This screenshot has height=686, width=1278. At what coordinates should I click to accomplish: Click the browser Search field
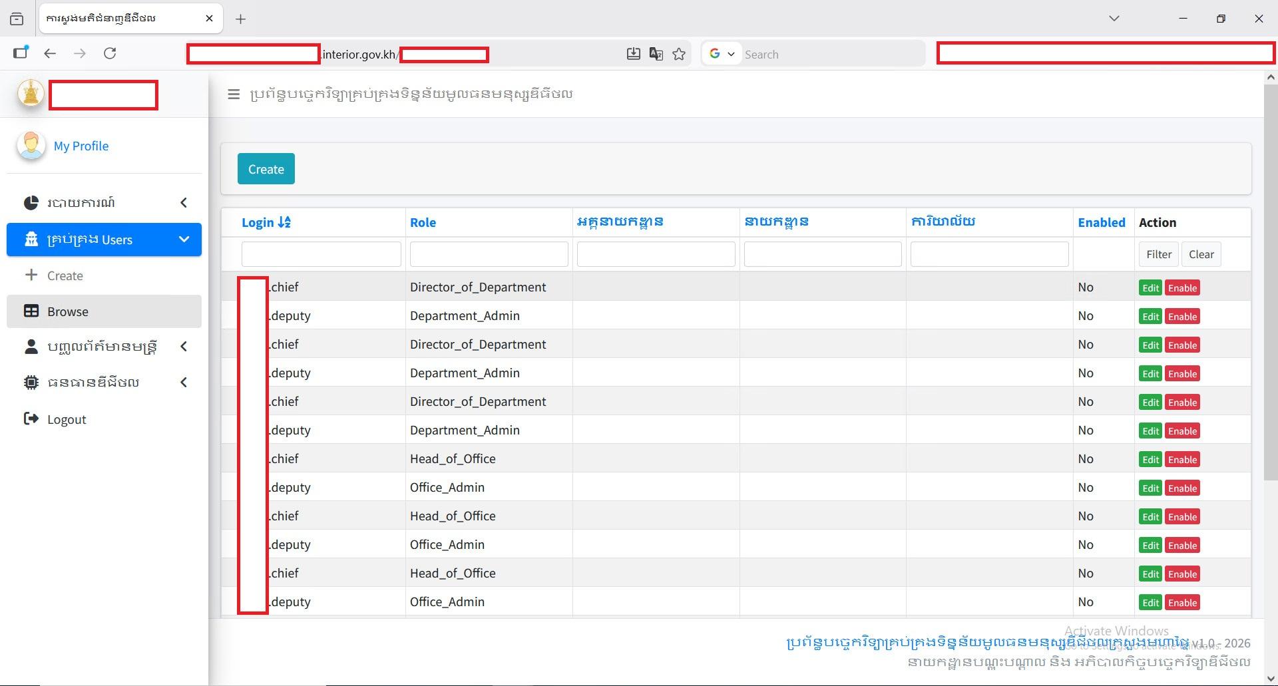pyautogui.click(x=832, y=55)
